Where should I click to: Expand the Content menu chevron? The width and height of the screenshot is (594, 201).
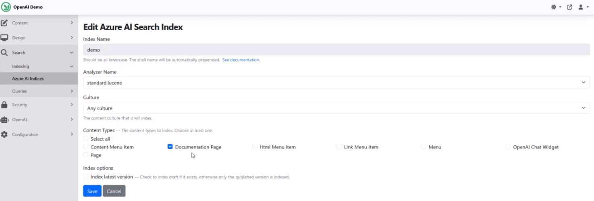72,23
